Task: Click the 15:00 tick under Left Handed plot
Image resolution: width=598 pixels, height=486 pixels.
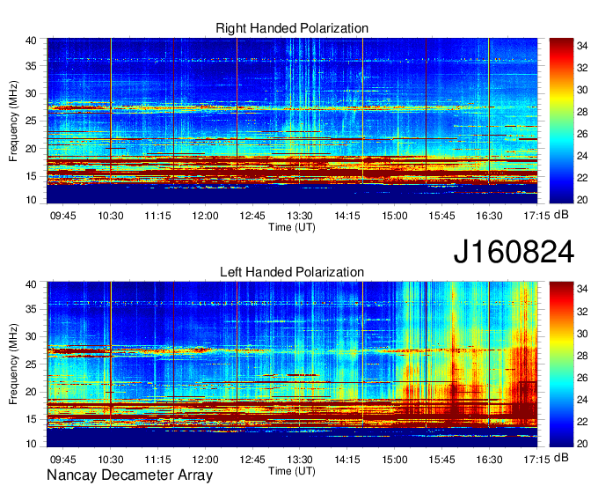Action: coord(394,460)
